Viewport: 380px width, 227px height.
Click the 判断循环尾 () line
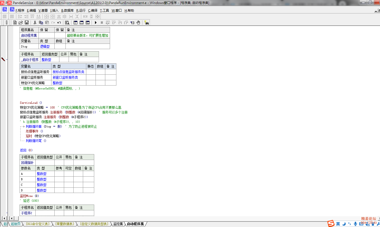(x=36, y=141)
